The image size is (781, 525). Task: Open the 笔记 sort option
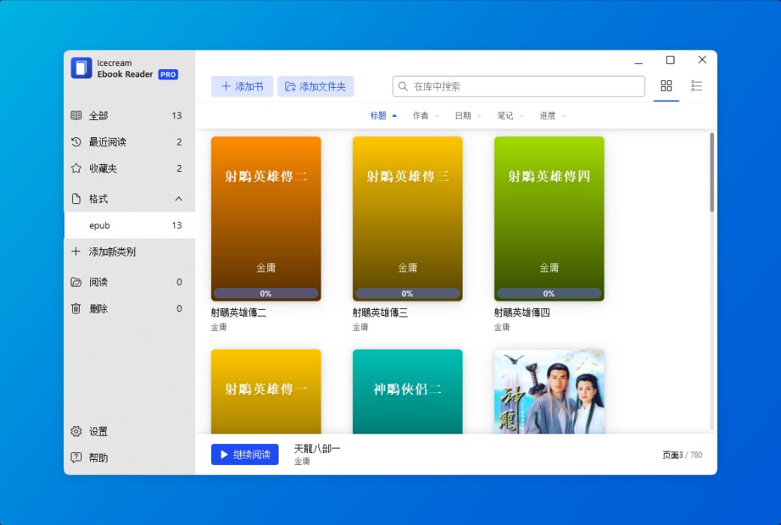pyautogui.click(x=506, y=115)
